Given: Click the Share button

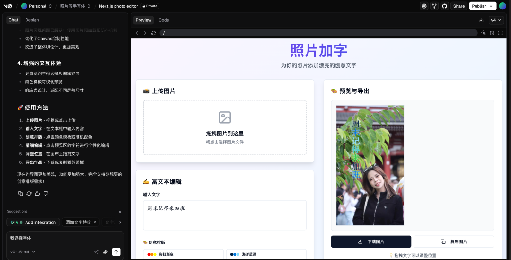Looking at the screenshot, I should (x=459, y=6).
